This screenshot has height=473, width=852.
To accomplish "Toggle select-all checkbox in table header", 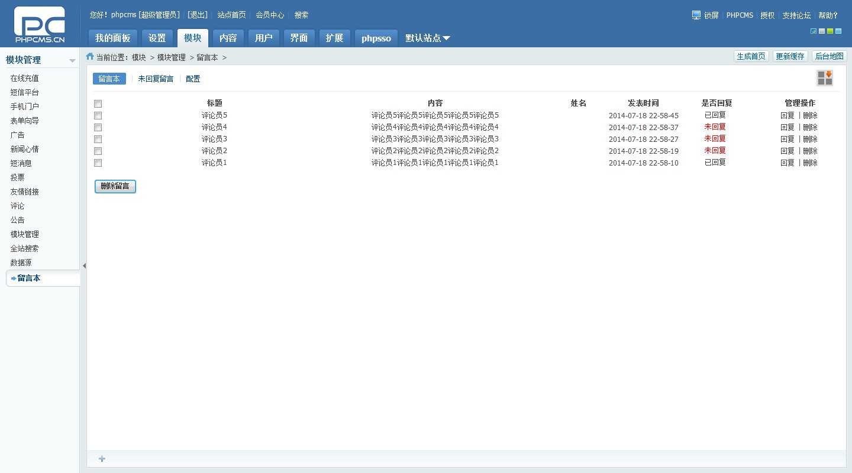I will 98,103.
